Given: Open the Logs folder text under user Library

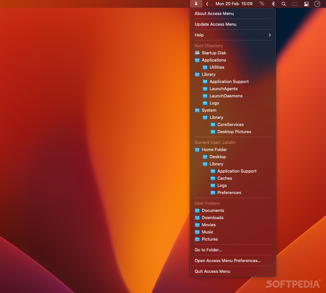Looking at the screenshot, I should (222, 186).
